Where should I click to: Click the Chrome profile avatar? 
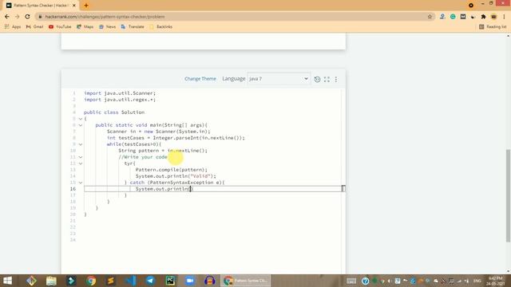coord(493,17)
